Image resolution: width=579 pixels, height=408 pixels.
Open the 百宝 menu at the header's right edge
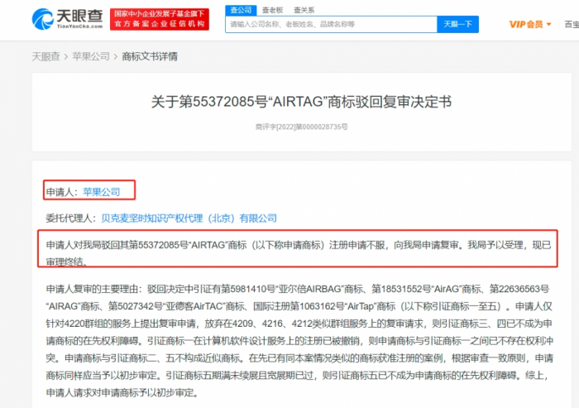click(x=571, y=25)
